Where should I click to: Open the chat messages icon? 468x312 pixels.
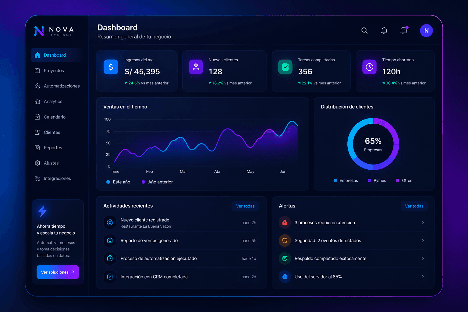pyautogui.click(x=404, y=30)
